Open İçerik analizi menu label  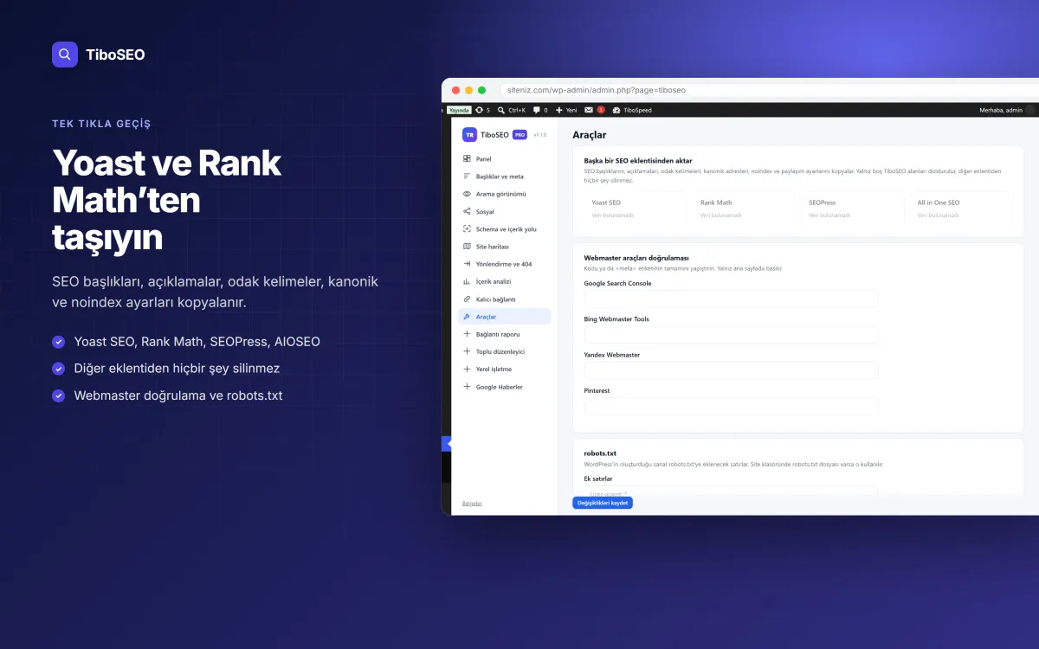[494, 281]
